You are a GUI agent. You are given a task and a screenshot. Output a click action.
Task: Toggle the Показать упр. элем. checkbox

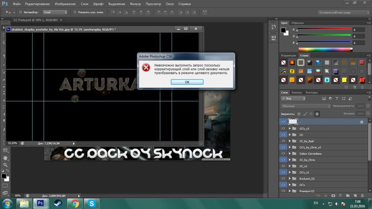click(75, 13)
